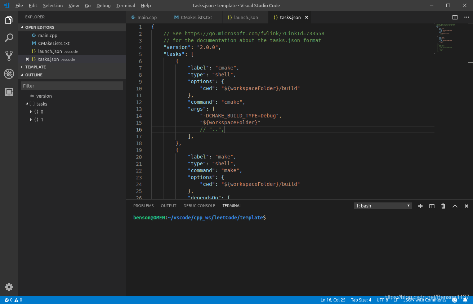
Task: Select the Terminal panel tab
Action: tap(232, 206)
